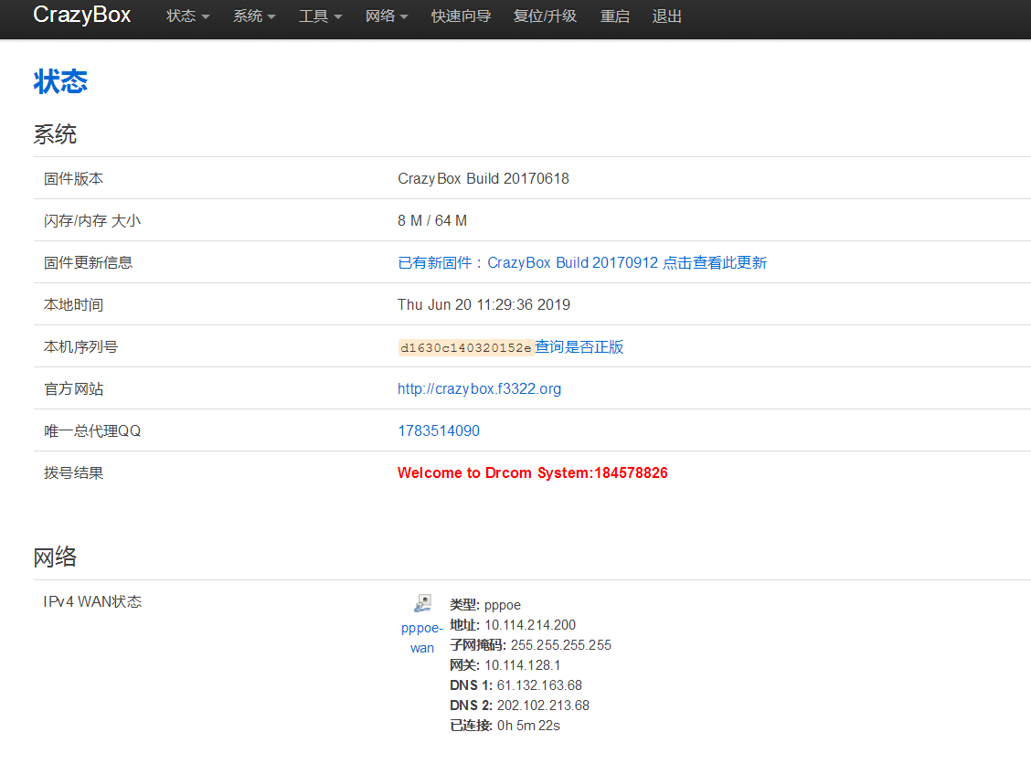Click the 固件版本 row label

[74, 179]
